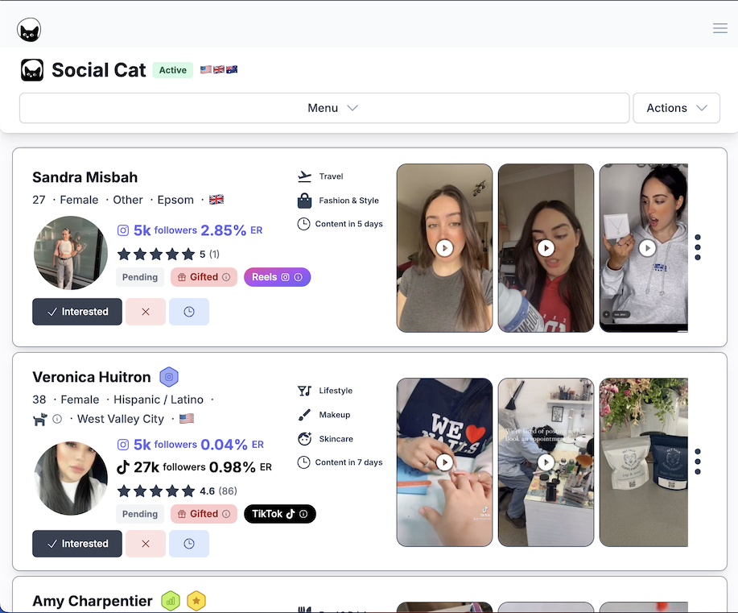Image resolution: width=738 pixels, height=613 pixels.
Task: Click the TikTok tag on Veronica's card
Action: click(279, 514)
